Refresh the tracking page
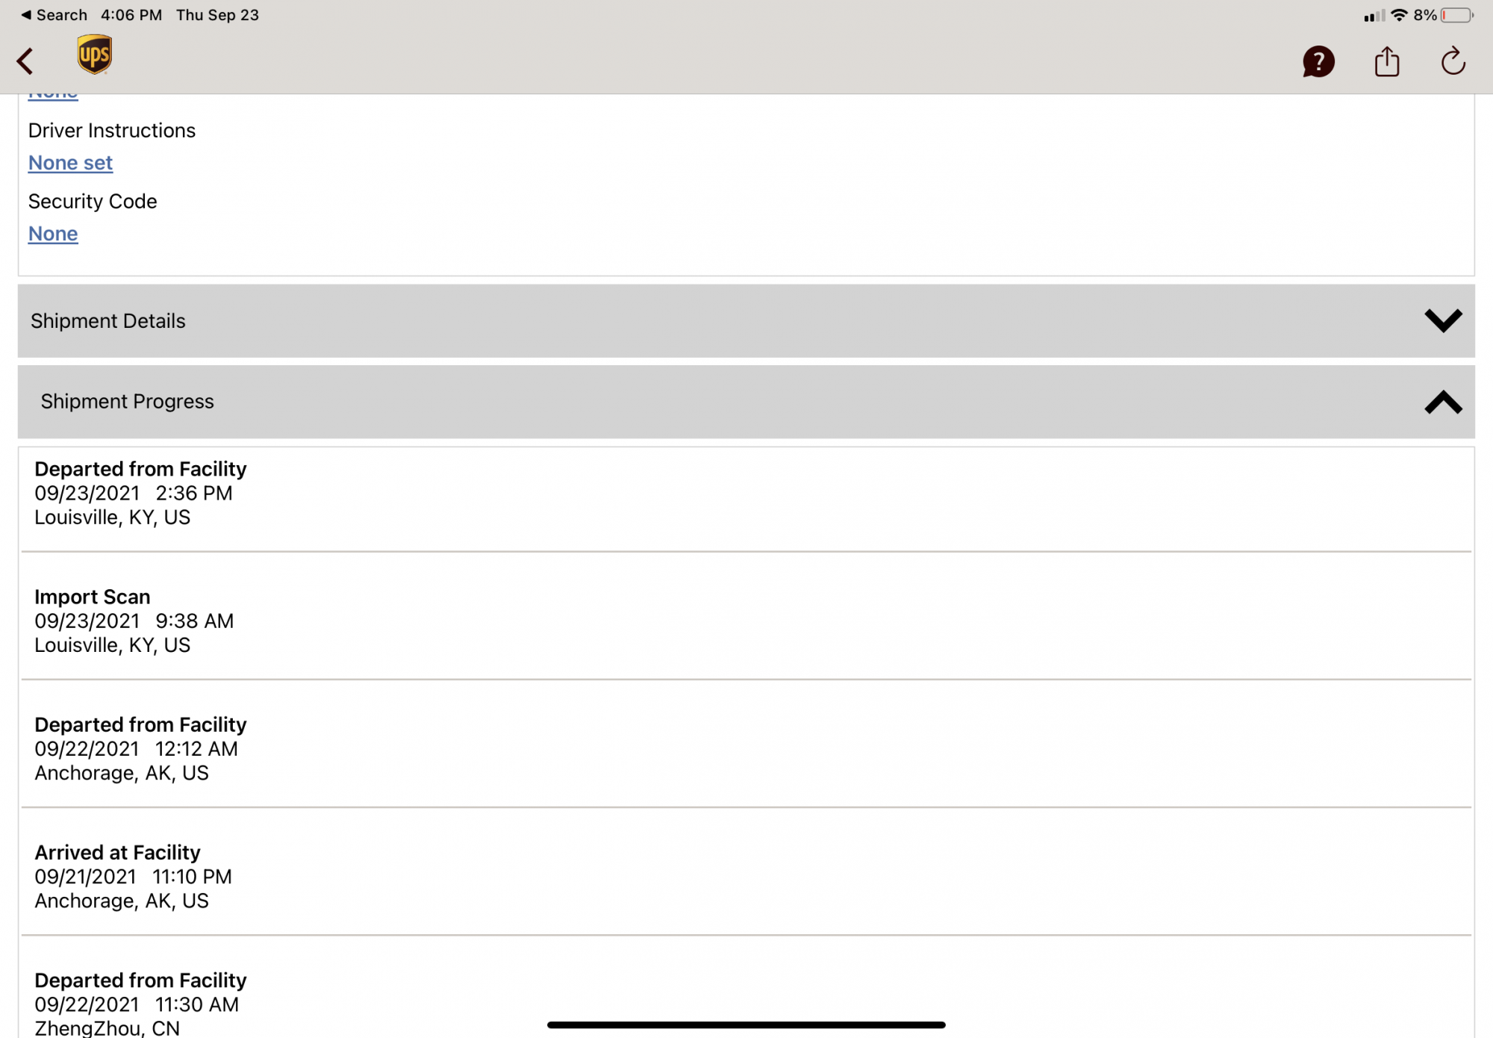 pos(1453,61)
